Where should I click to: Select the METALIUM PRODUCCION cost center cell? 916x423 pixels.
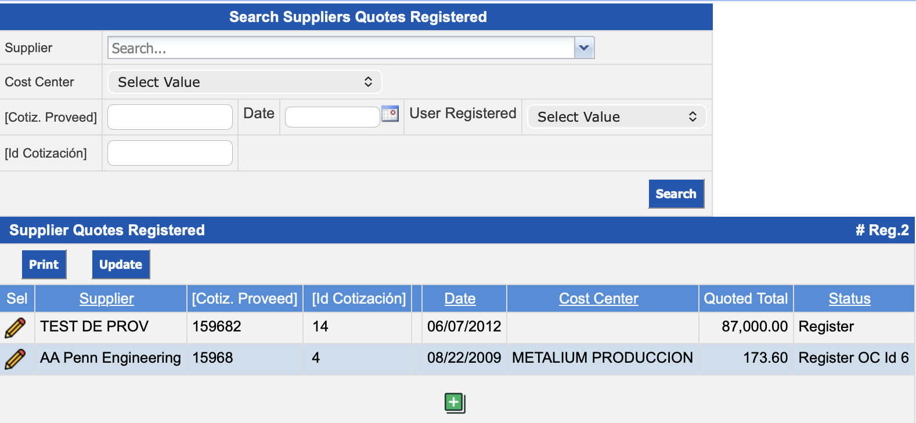[602, 358]
